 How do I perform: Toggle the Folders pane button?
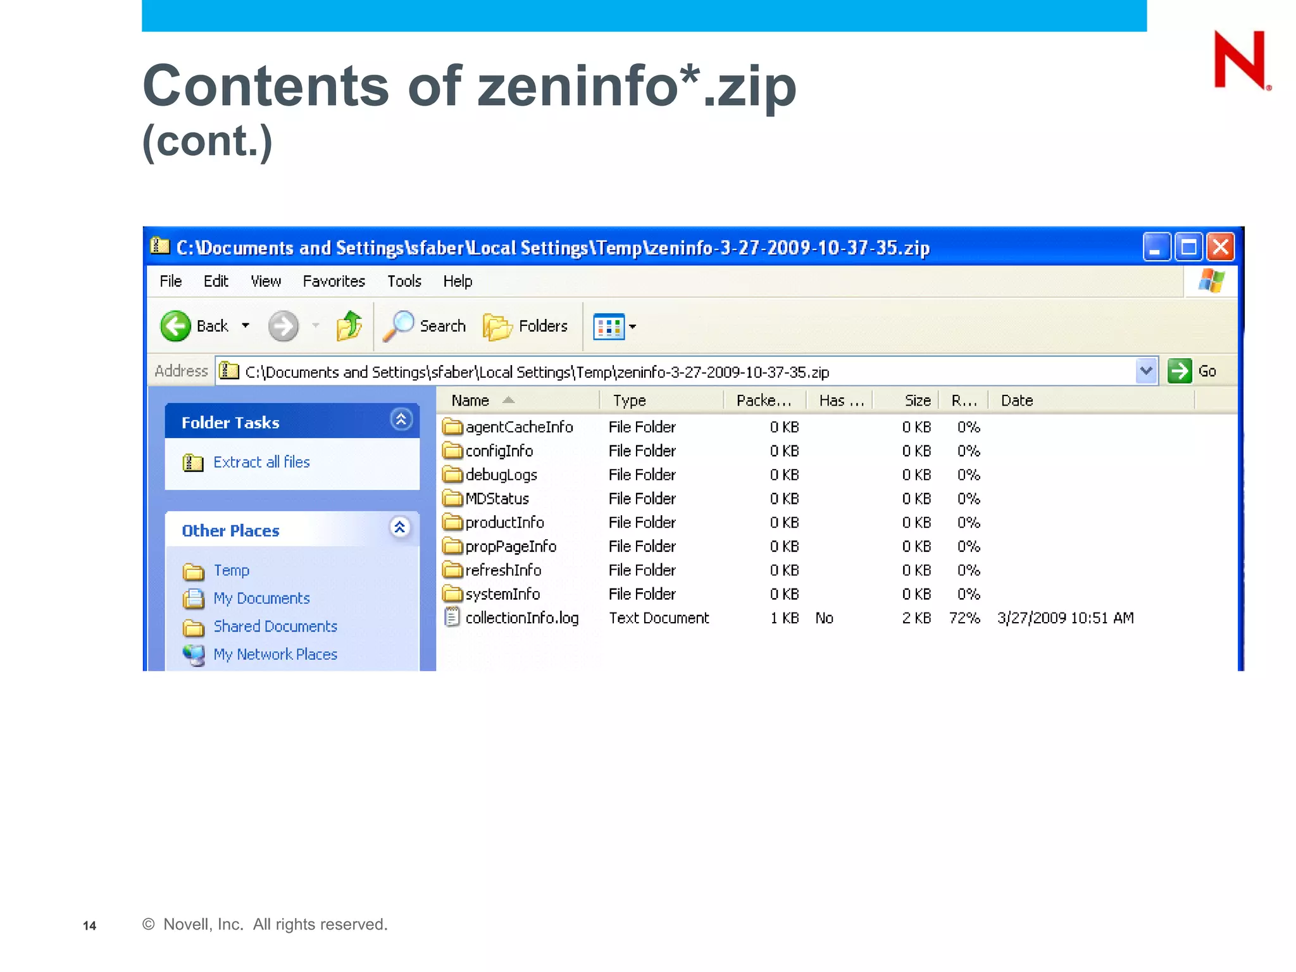525,327
